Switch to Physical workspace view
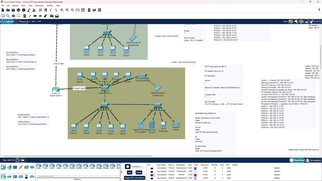This screenshot has height=181, width=322. [22, 21]
